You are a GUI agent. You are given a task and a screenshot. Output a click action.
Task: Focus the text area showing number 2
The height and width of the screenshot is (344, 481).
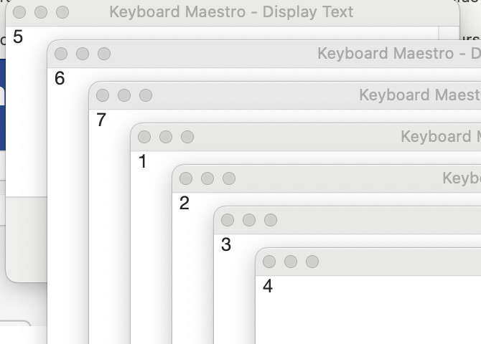192,272
